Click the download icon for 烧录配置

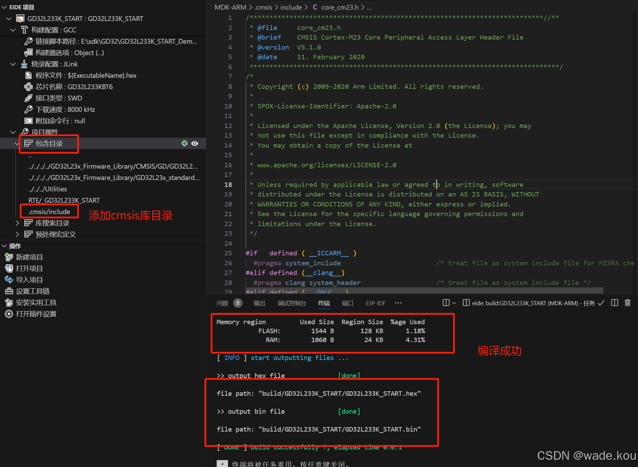[x=24, y=64]
